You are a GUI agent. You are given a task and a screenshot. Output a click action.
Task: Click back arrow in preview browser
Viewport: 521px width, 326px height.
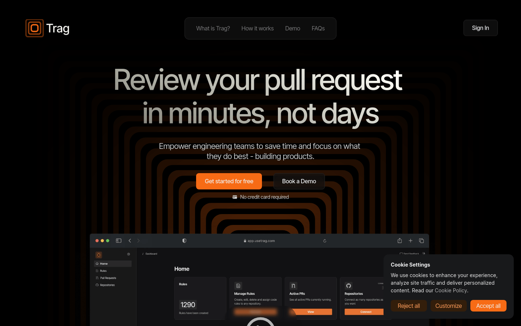pyautogui.click(x=130, y=241)
